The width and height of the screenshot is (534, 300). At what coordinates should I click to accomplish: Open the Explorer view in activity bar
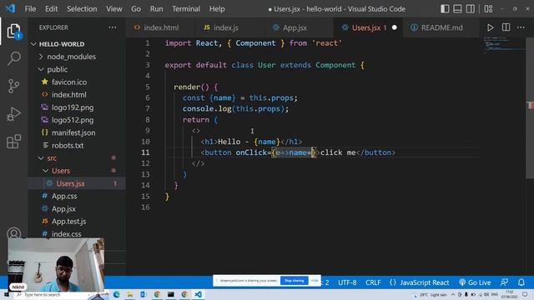[13, 31]
